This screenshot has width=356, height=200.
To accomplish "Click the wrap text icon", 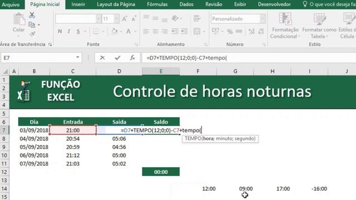I will pyautogui.click(x=197, y=18).
